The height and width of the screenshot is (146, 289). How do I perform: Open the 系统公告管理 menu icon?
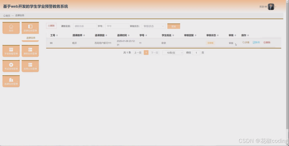pyautogui.click(x=30, y=65)
